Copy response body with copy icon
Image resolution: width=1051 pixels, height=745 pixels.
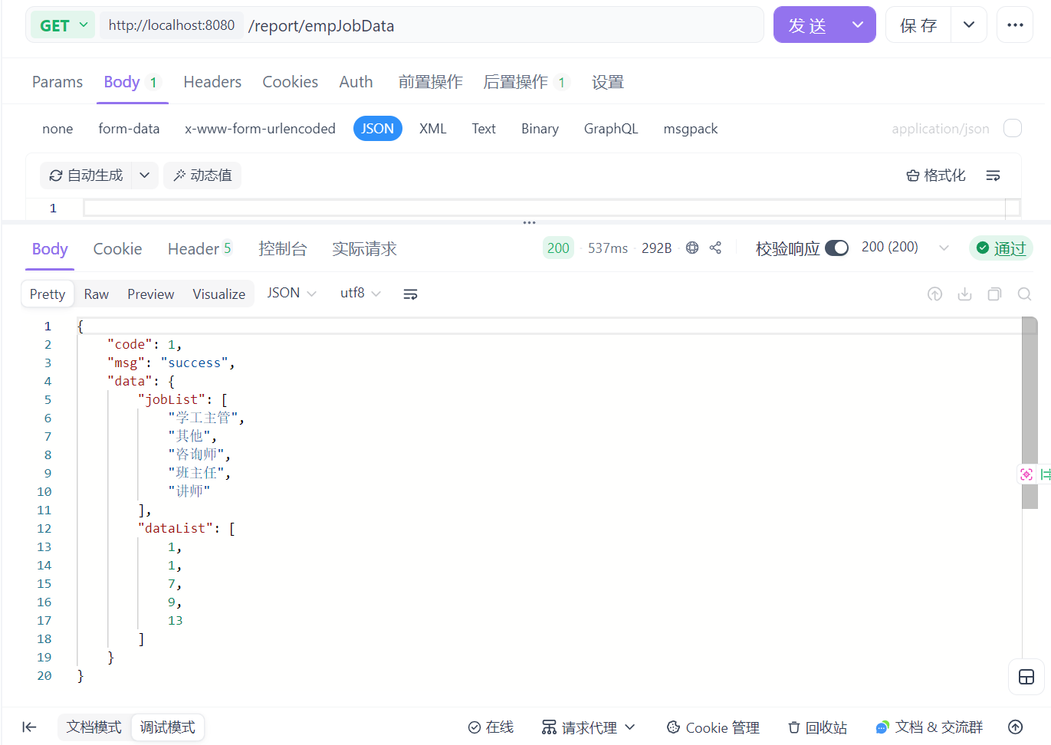pyautogui.click(x=994, y=294)
